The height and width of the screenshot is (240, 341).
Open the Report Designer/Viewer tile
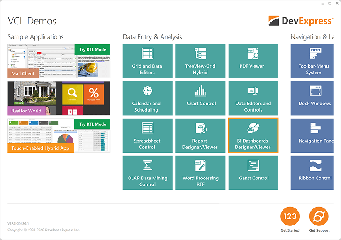(x=200, y=136)
